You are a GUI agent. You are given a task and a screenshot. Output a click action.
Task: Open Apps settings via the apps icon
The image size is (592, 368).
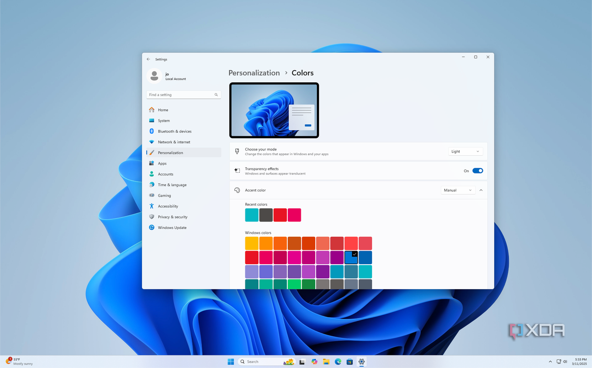tap(151, 163)
